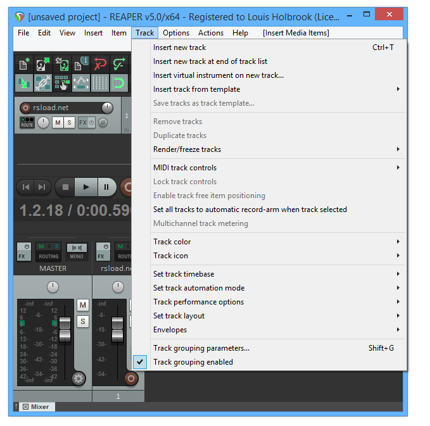Open the File menu
Viewport: 430px width, 426px height.
coord(23,33)
